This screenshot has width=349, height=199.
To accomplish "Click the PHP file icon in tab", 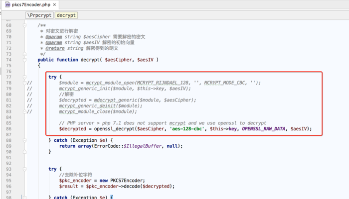I will tap(8, 4).
